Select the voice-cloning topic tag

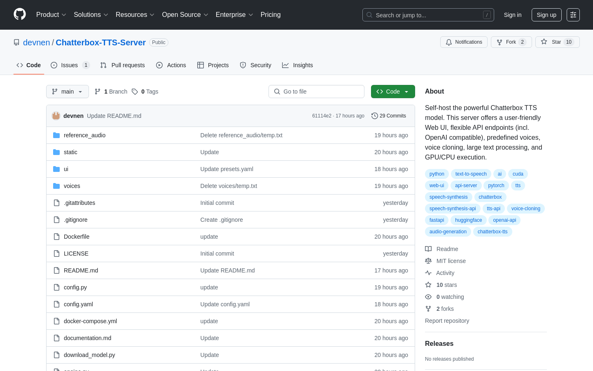point(526,209)
